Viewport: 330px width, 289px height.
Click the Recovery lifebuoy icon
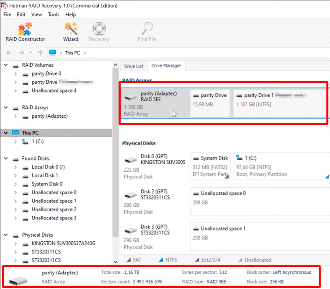coord(99,28)
